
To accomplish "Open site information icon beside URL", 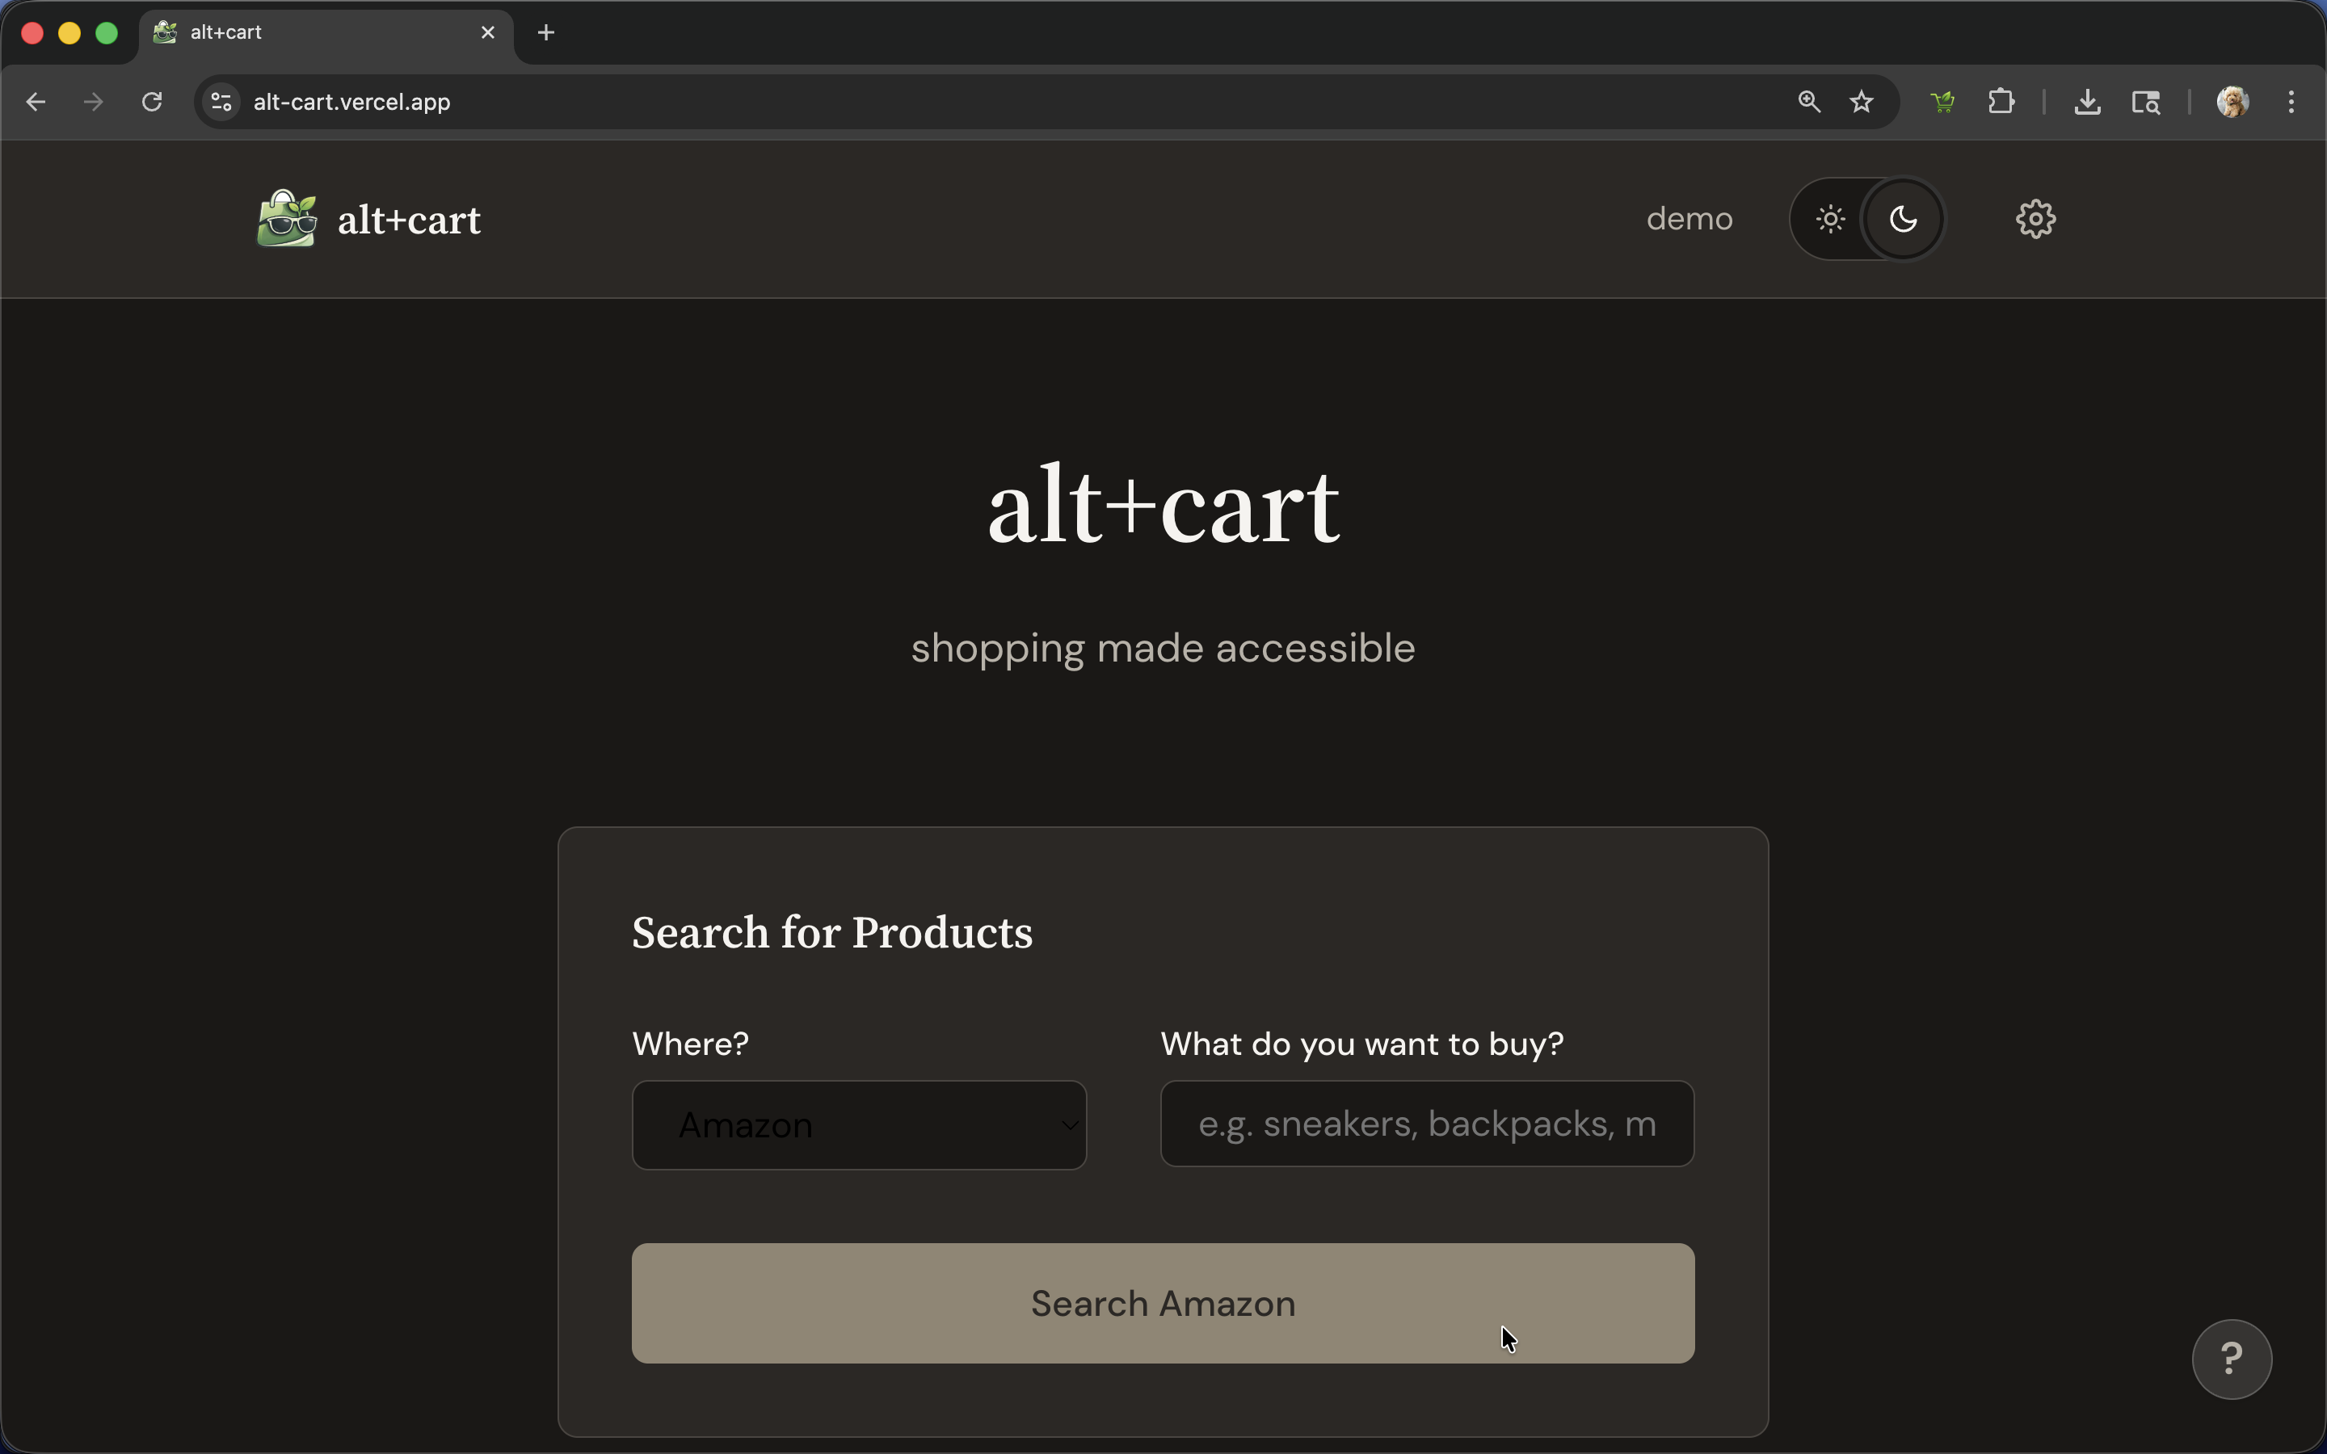I will click(x=222, y=102).
